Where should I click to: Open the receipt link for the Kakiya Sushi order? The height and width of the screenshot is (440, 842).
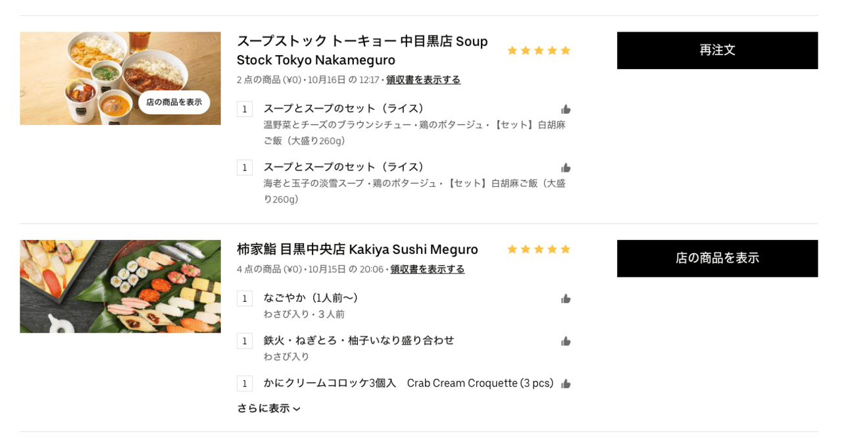click(x=426, y=268)
